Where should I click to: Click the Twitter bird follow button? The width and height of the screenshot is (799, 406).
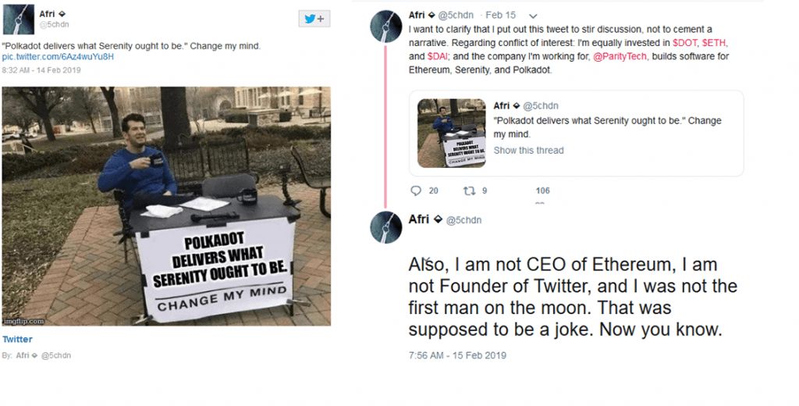point(314,19)
